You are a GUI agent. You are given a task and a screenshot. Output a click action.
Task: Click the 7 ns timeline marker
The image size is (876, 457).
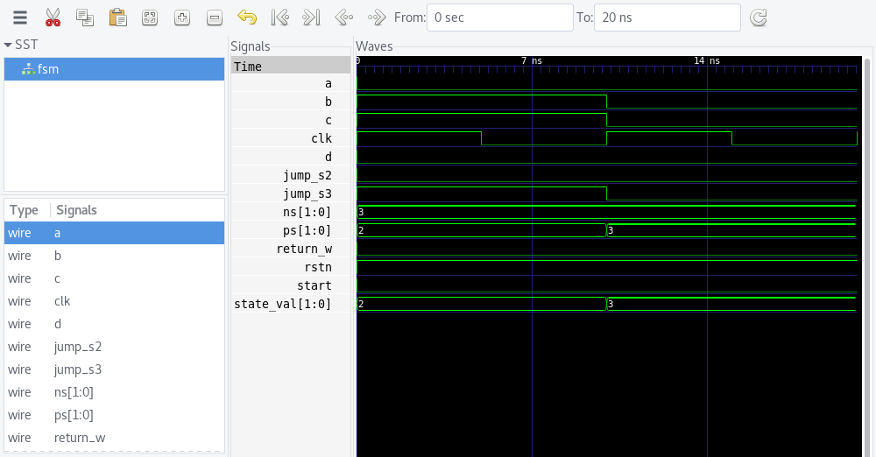[x=532, y=61]
